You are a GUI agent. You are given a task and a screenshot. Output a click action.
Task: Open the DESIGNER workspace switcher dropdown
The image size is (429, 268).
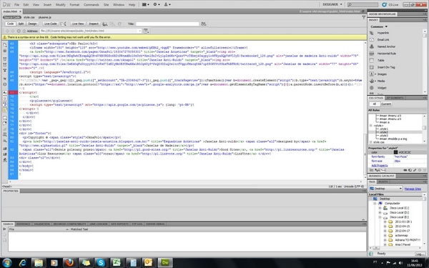pos(332,4)
